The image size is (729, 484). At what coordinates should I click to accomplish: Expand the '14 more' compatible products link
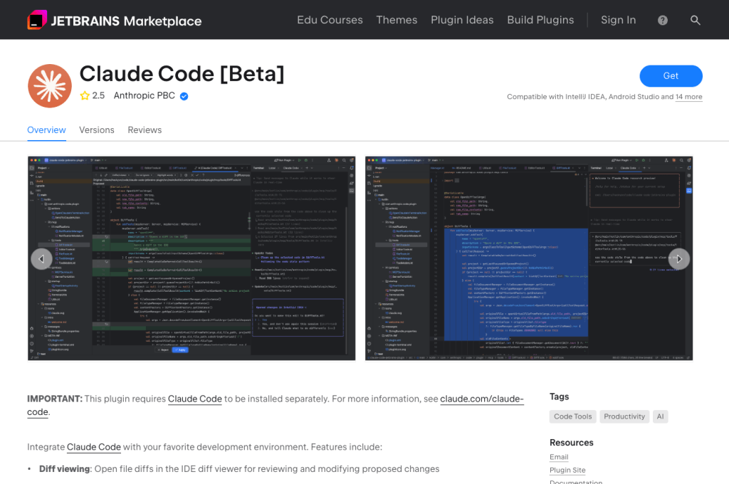(689, 97)
